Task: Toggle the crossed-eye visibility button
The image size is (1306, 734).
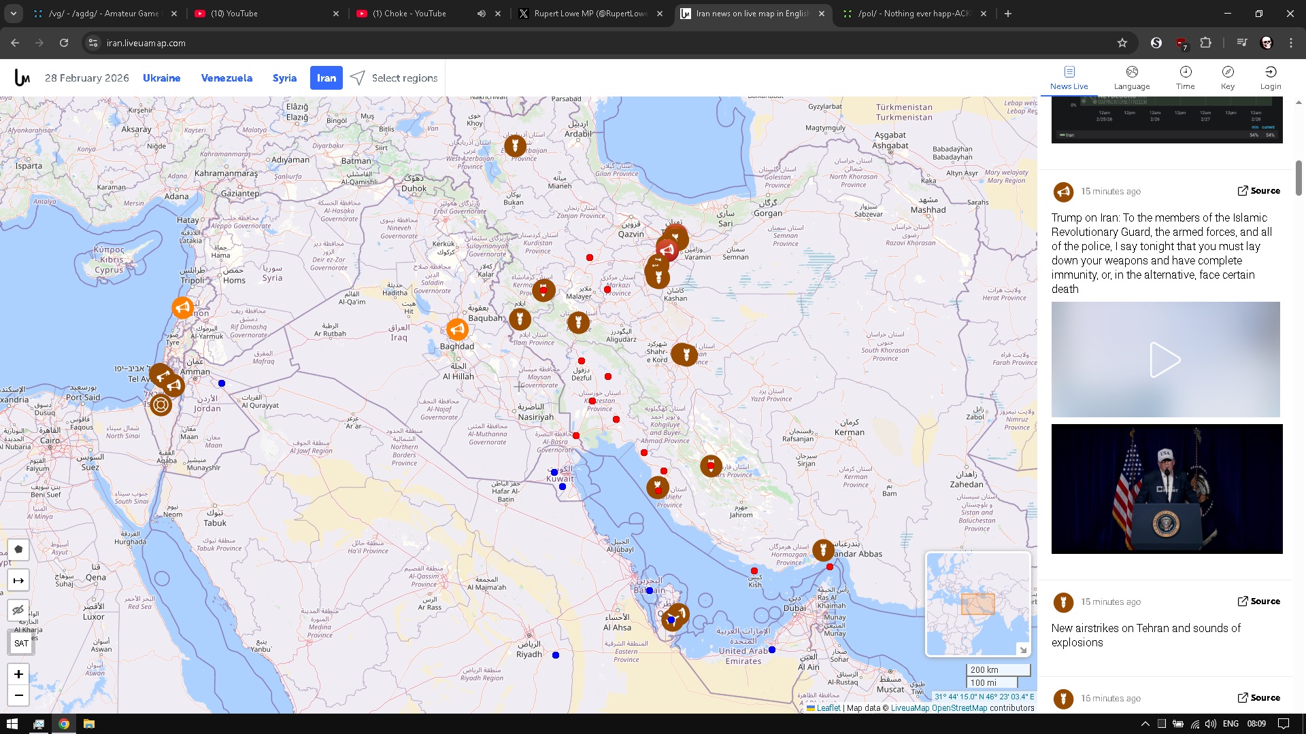Action: pos(18,610)
